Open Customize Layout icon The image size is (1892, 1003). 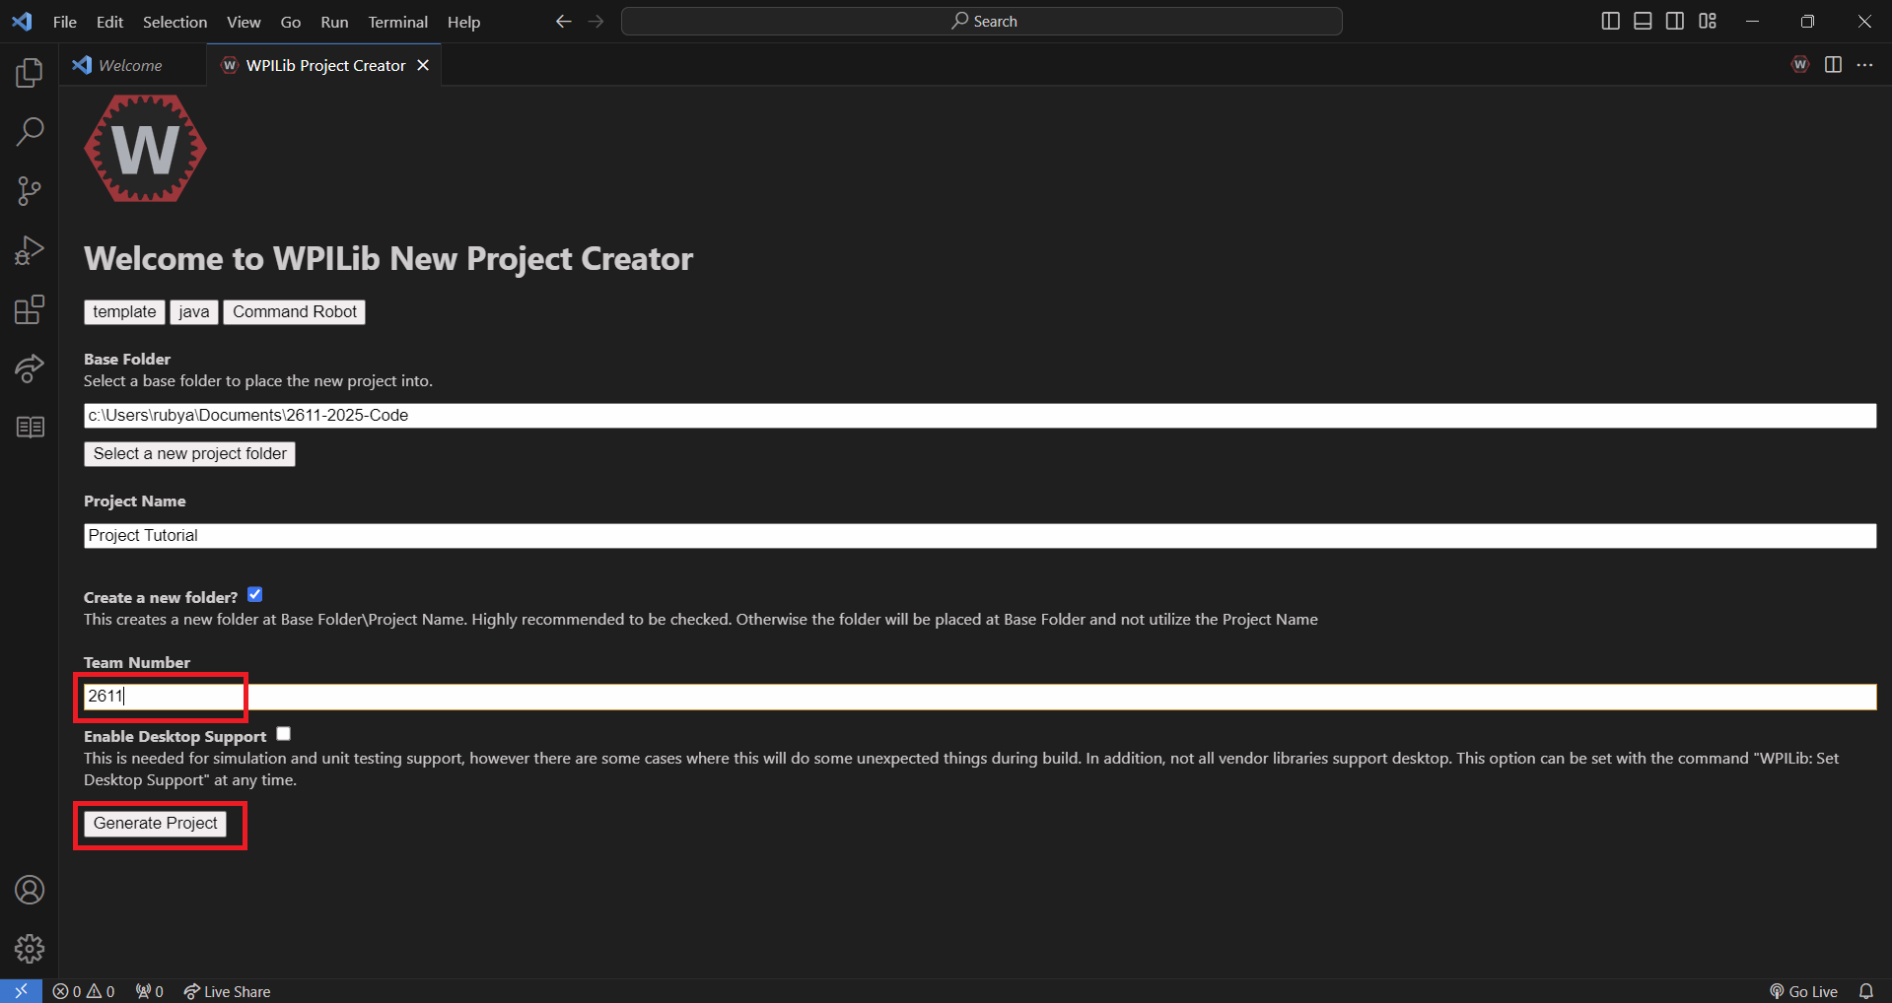tap(1708, 22)
